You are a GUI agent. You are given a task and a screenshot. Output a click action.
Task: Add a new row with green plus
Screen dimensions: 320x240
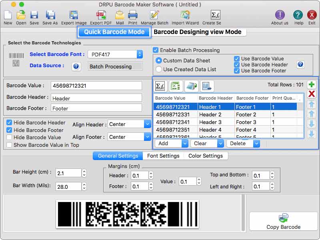tap(312, 84)
